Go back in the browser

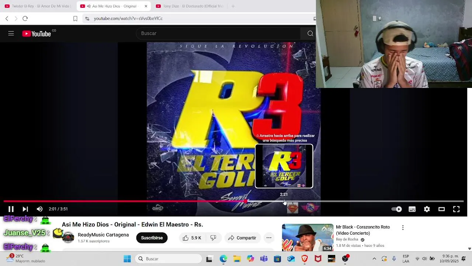7,18
